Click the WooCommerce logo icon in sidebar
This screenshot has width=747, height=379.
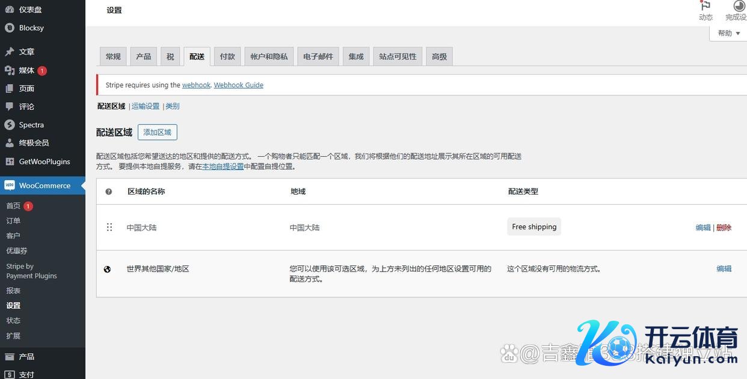click(9, 186)
